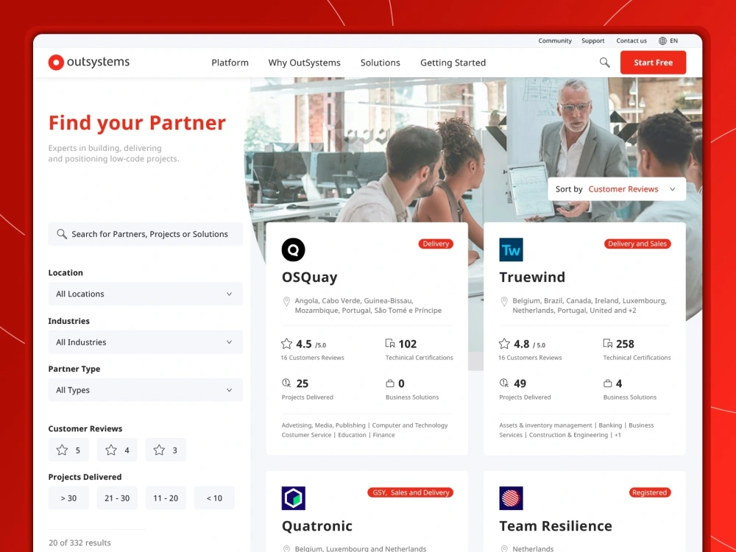
Task: Click OSQuay technical certifications icon
Action: click(390, 343)
